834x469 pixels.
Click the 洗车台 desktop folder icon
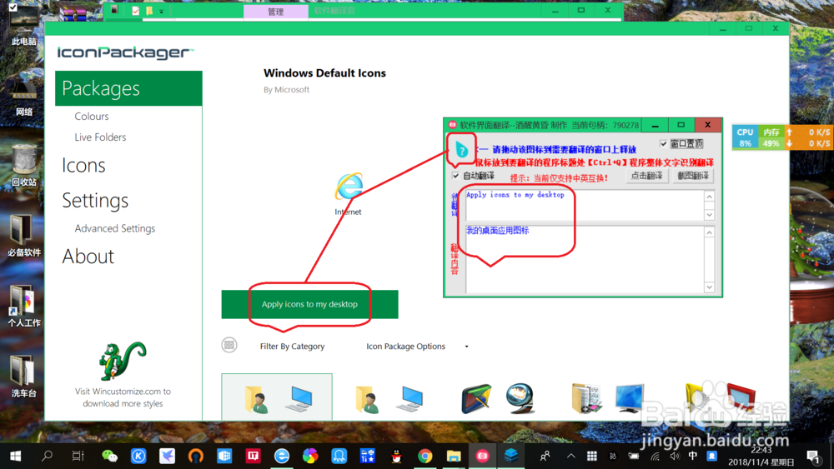24,377
